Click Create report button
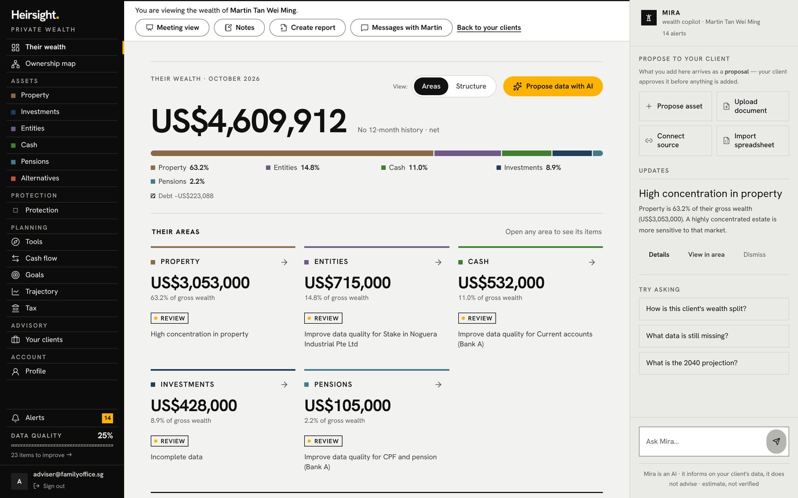The image size is (798, 498). coord(307,28)
